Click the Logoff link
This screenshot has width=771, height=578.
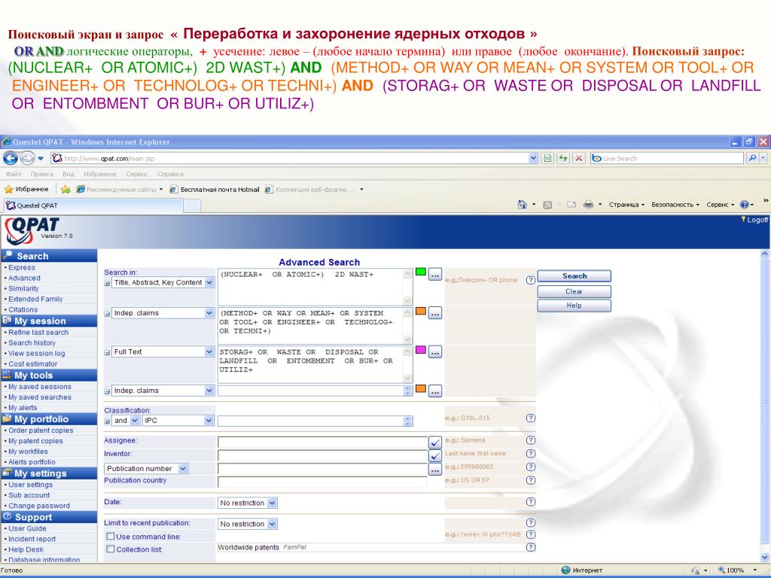756,220
